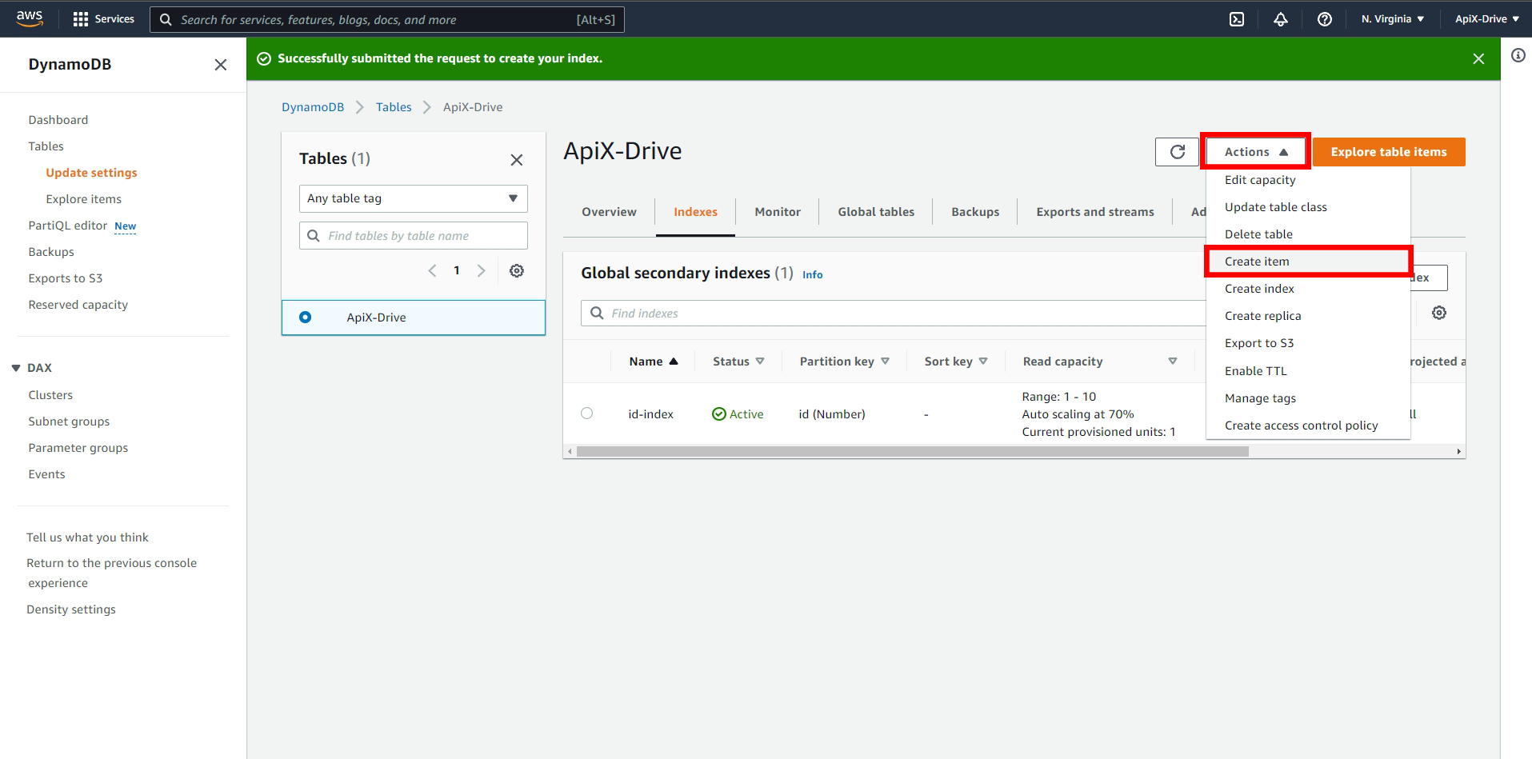Close the DynamoDB side navigation
The width and height of the screenshot is (1532, 759).
(x=221, y=65)
